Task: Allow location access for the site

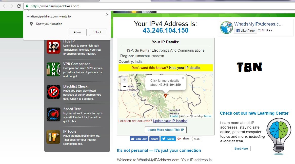Action: pos(77,32)
